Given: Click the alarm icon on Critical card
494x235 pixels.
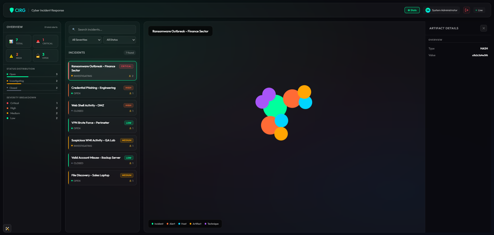Looking at the screenshot, I should [x=38, y=41].
